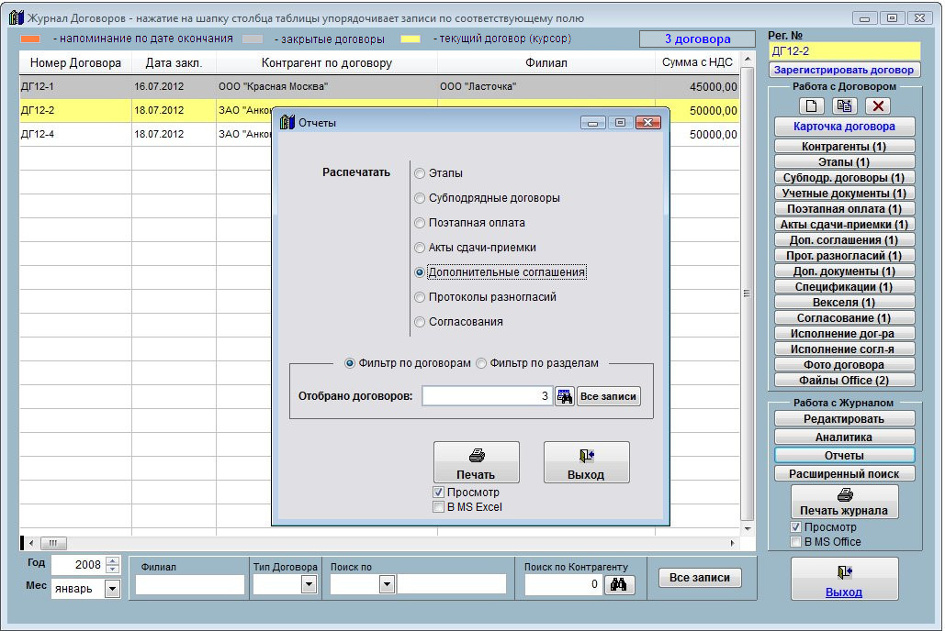Click Редактировать journal button
The image size is (945, 631).
[x=844, y=419]
